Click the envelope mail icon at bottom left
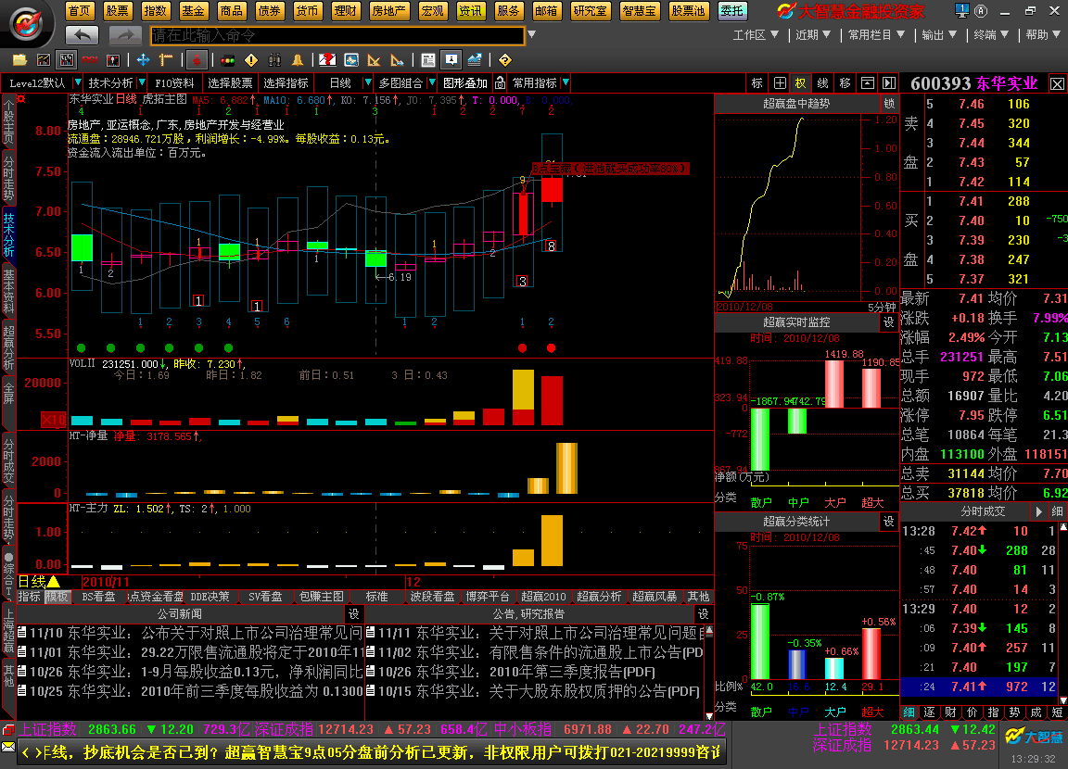1068x769 pixels. point(7,747)
